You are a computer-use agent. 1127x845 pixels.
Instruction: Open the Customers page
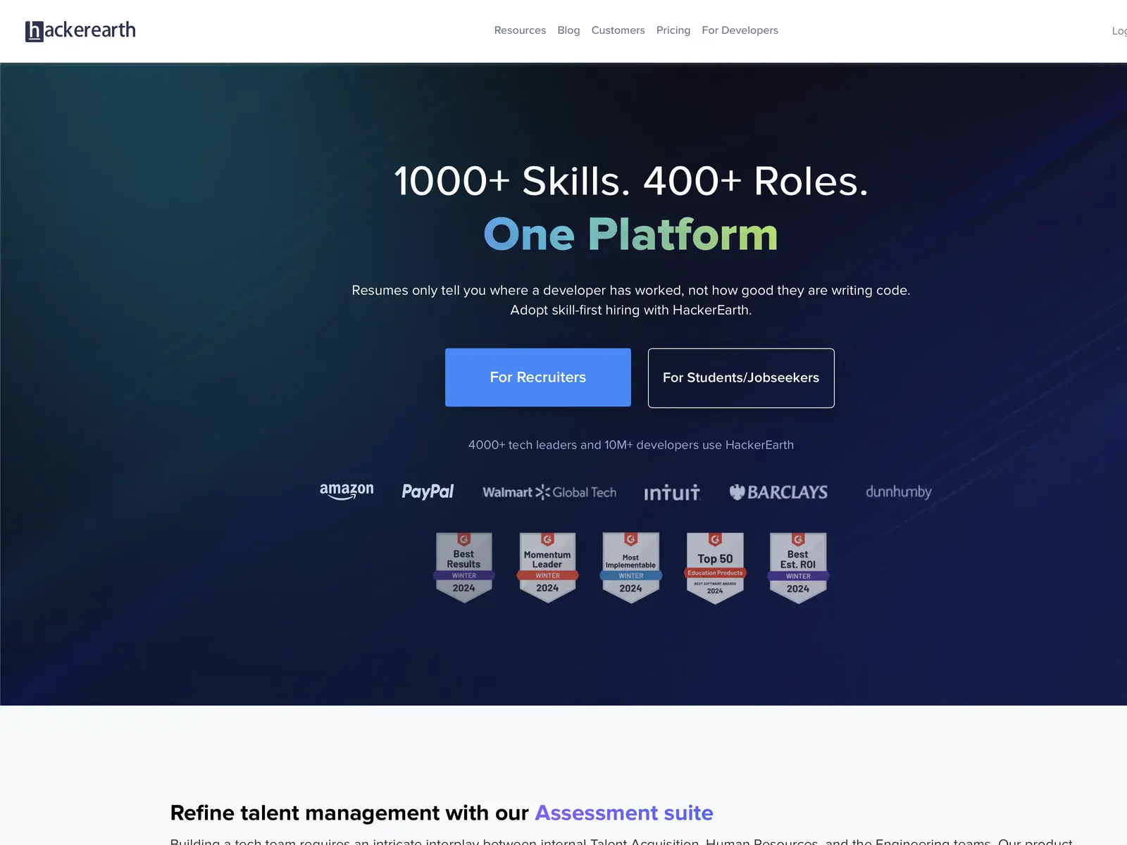point(618,30)
